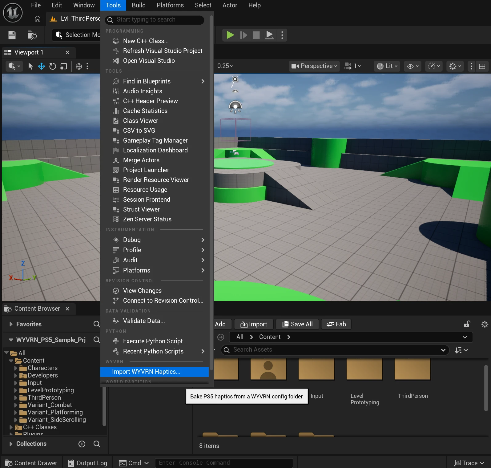Open the viewport Show flags eye dropdown

(x=413, y=66)
